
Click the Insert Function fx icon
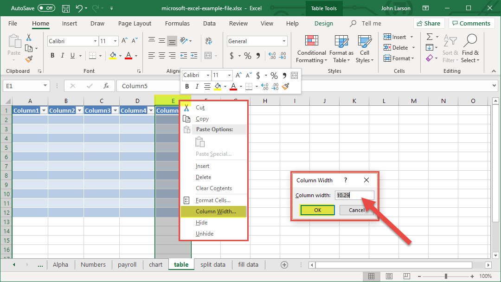pos(106,86)
